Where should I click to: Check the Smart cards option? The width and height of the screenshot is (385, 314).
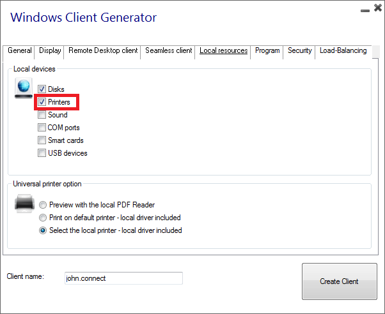(42, 140)
